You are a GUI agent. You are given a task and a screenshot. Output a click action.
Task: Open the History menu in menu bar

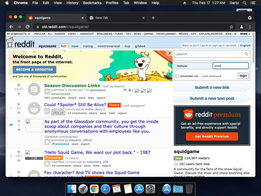(x=72, y=3)
